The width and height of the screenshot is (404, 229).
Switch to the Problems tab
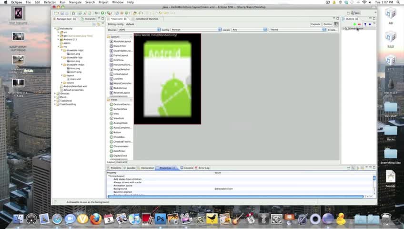[114, 168]
